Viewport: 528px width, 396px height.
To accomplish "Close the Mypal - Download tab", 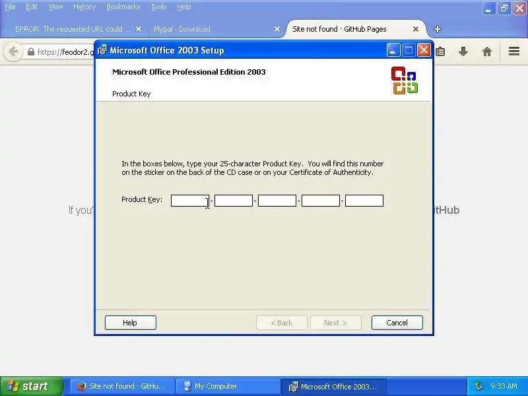I will (x=277, y=29).
